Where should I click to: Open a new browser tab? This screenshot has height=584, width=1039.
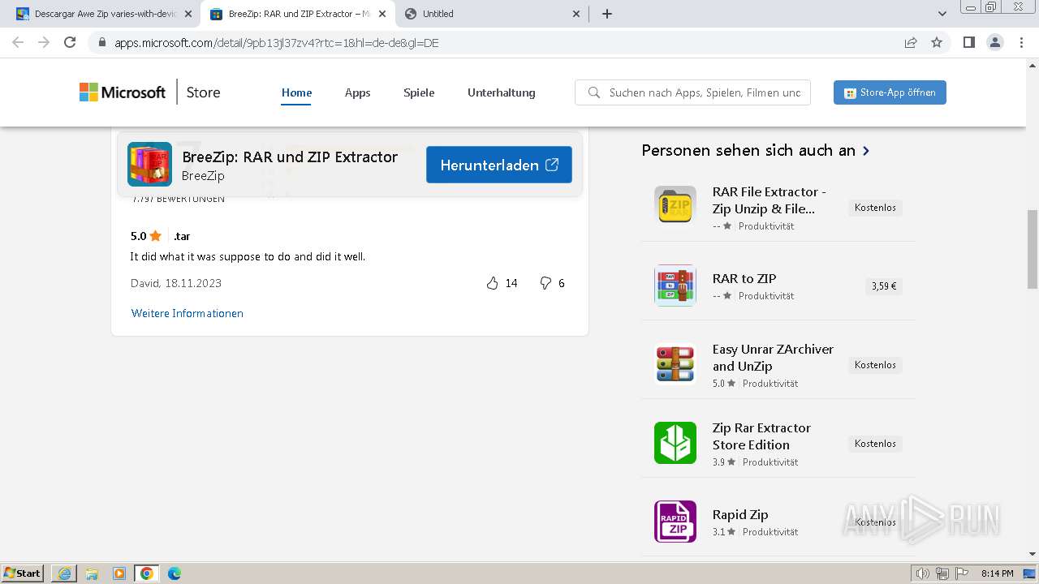pyautogui.click(x=607, y=14)
